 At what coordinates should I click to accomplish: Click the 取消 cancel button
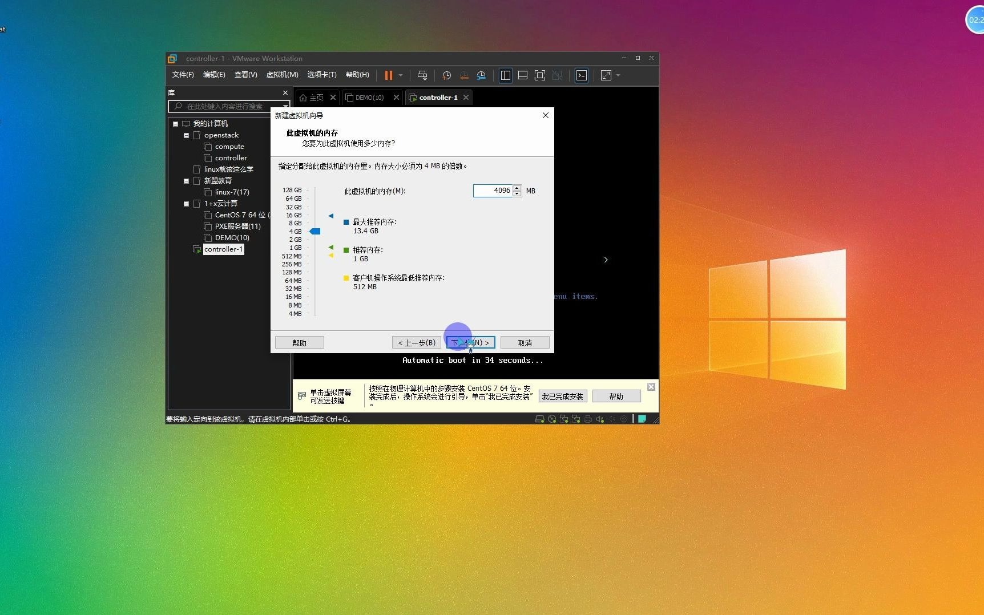(x=525, y=343)
